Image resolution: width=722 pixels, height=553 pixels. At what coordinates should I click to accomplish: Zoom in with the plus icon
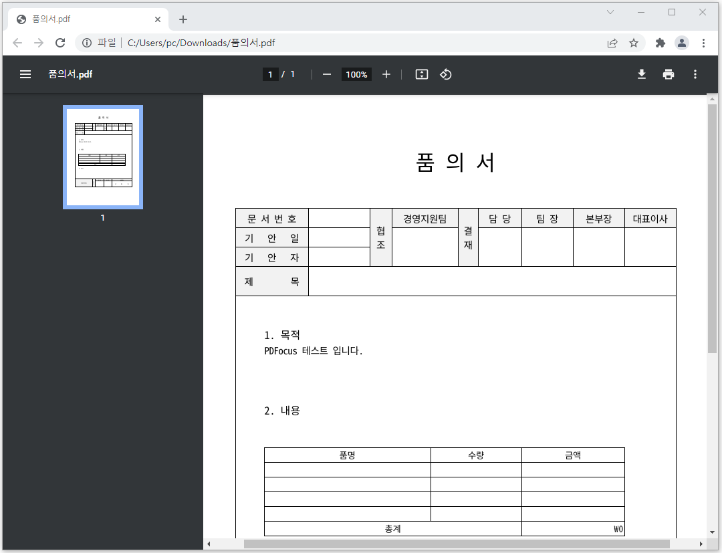tap(386, 75)
